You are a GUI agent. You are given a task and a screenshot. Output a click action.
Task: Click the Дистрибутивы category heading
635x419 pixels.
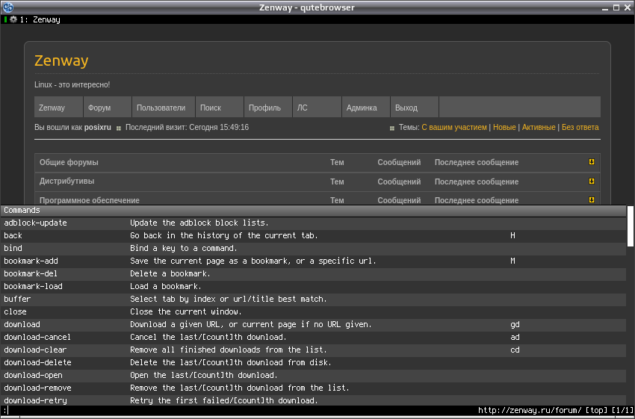[x=66, y=181]
